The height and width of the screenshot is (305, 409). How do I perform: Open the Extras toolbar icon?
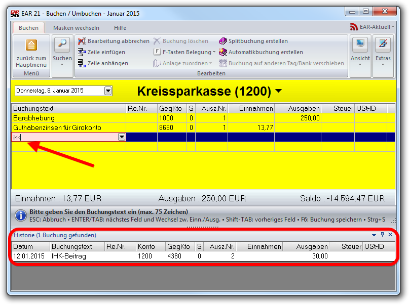pyautogui.click(x=383, y=45)
